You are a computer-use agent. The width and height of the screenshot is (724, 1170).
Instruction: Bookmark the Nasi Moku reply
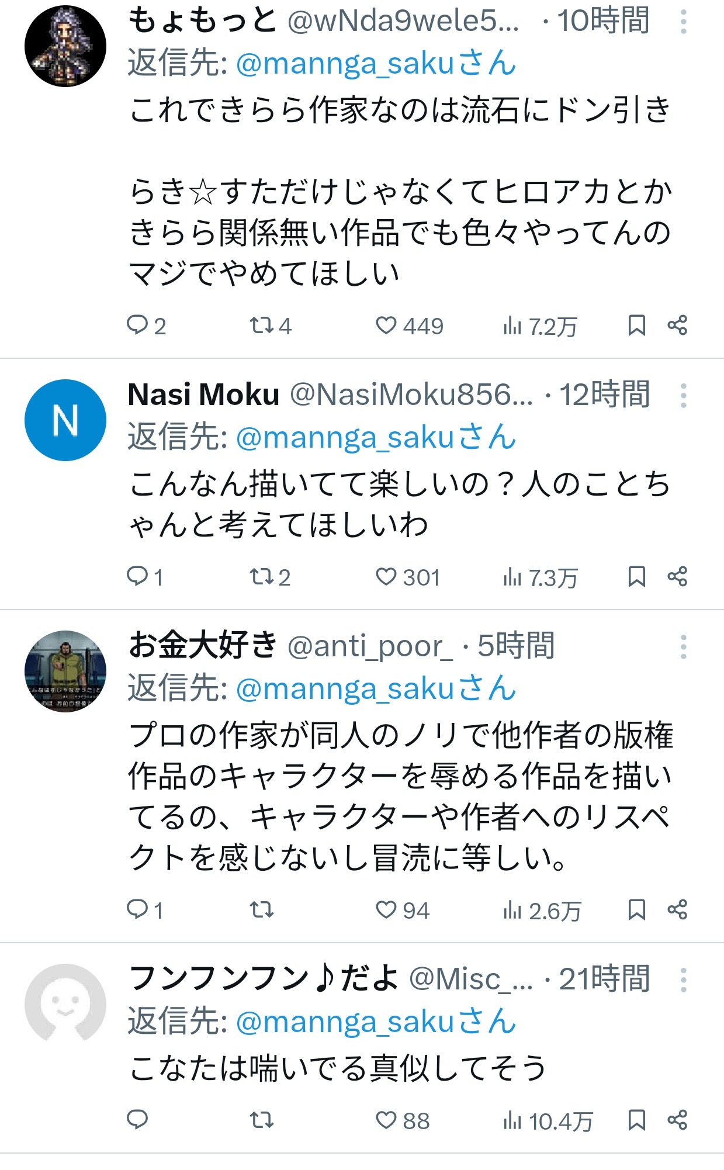636,577
